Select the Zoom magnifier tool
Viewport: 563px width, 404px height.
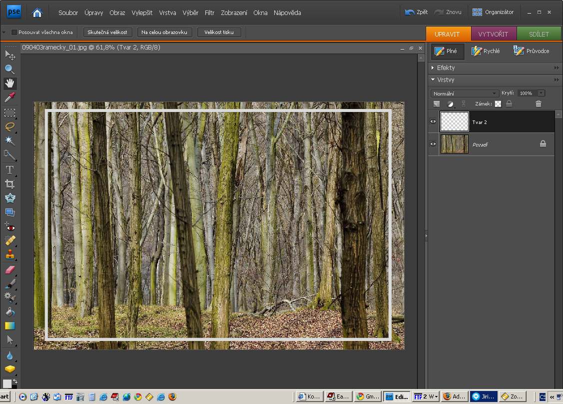coord(9,69)
